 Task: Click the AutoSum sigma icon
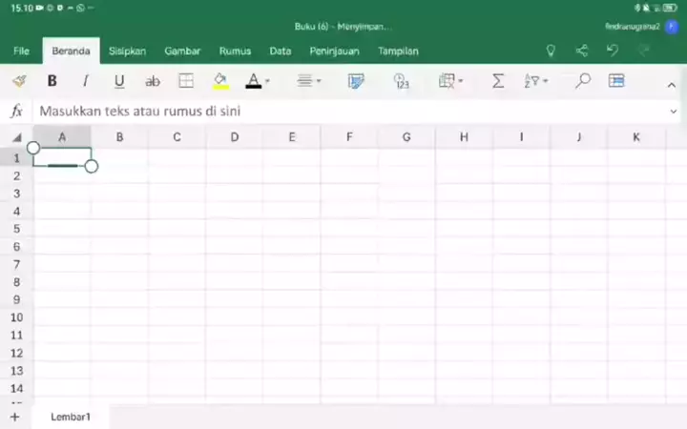(x=498, y=82)
